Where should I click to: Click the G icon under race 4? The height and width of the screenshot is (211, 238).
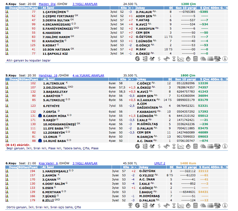pyautogui.click(x=137, y=59)
